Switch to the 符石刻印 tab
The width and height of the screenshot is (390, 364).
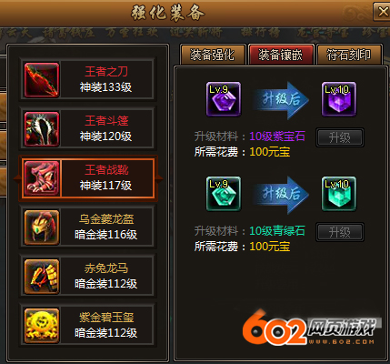[x=349, y=55]
